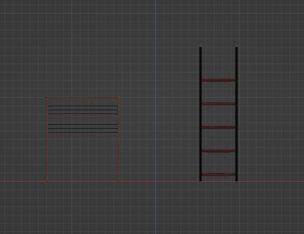
Task: Click the top-left corner of the fence frame
Action: pos(47,97)
